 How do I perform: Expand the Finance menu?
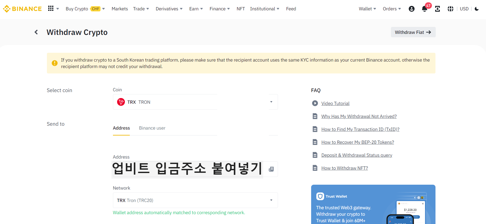click(220, 9)
